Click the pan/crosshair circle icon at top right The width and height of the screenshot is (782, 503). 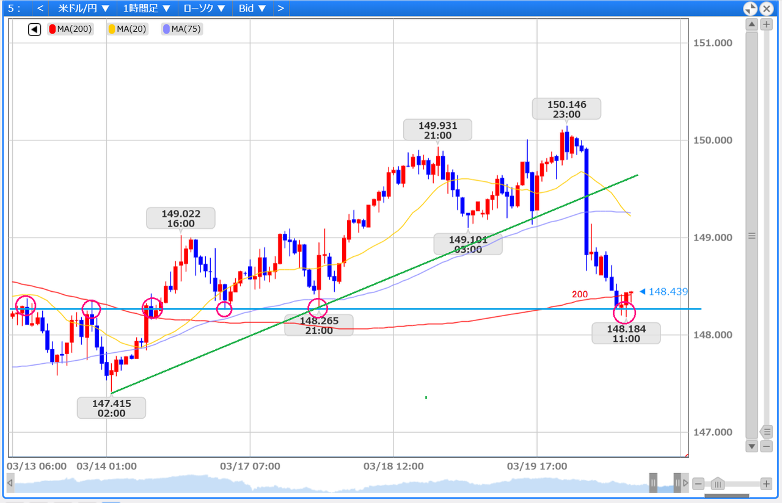pyautogui.click(x=750, y=9)
